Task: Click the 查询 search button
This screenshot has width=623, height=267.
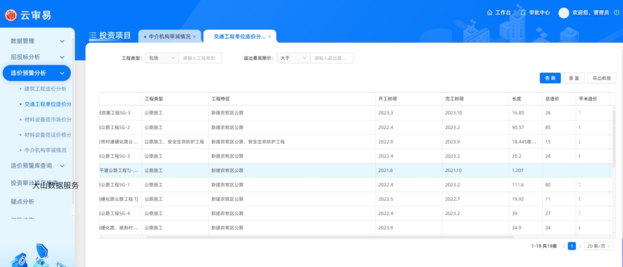Action: [x=550, y=78]
